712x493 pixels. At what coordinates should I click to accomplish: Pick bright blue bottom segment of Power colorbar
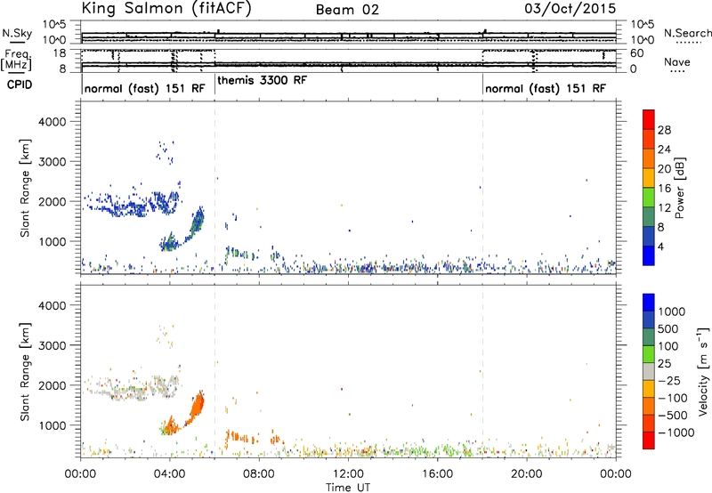[649, 255]
